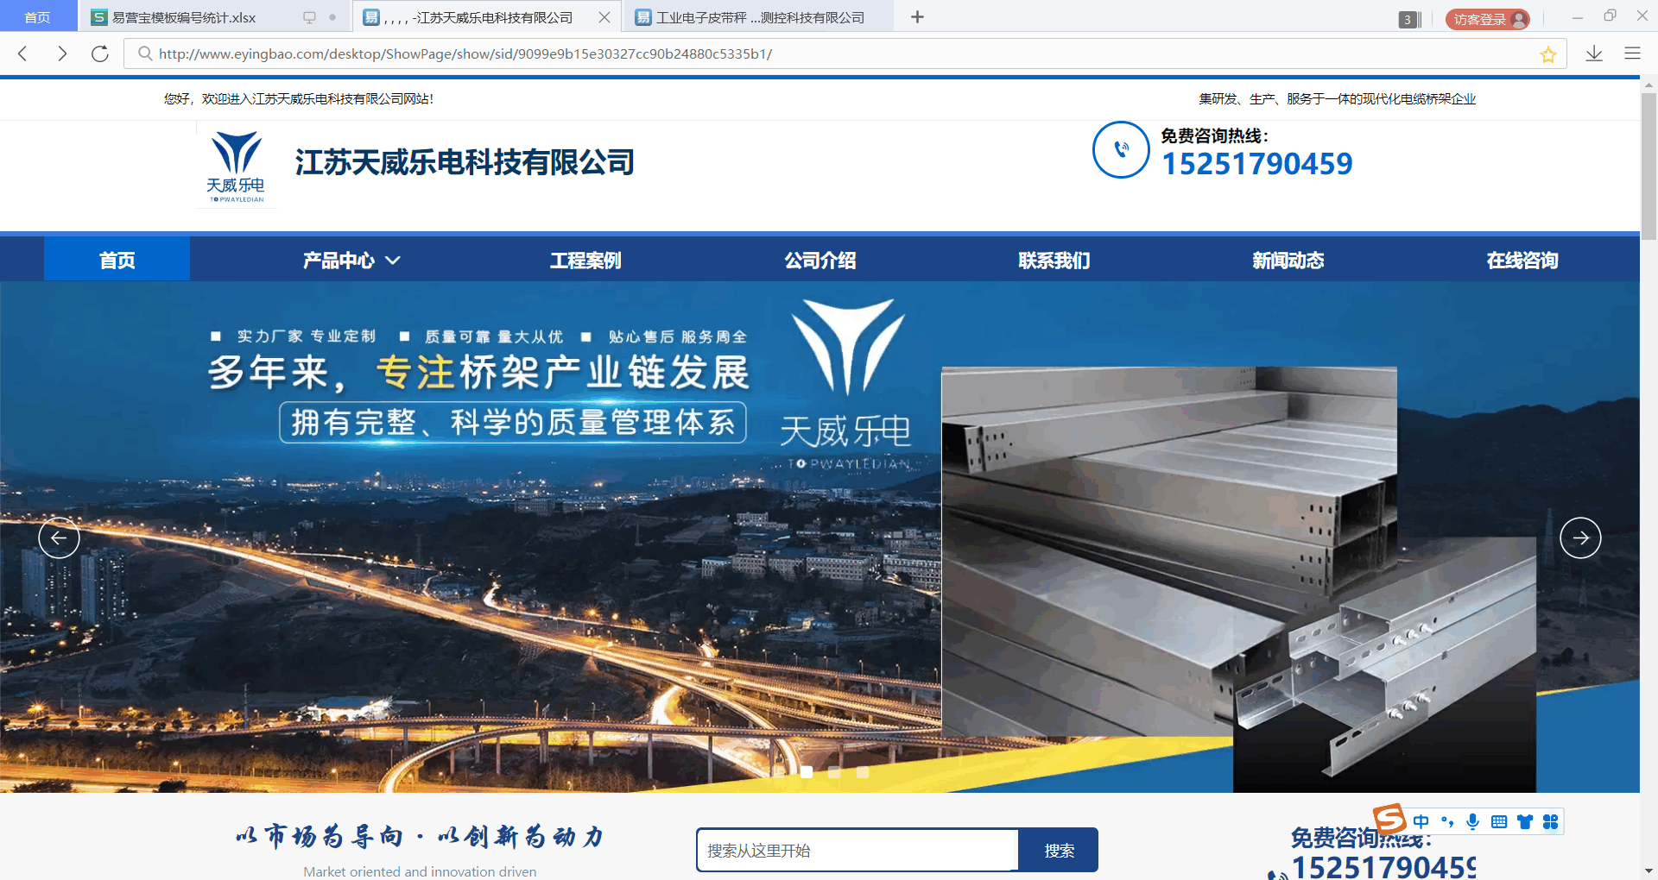Select the fourth banner slide indicator
The width and height of the screenshot is (1658, 880).
(x=862, y=771)
